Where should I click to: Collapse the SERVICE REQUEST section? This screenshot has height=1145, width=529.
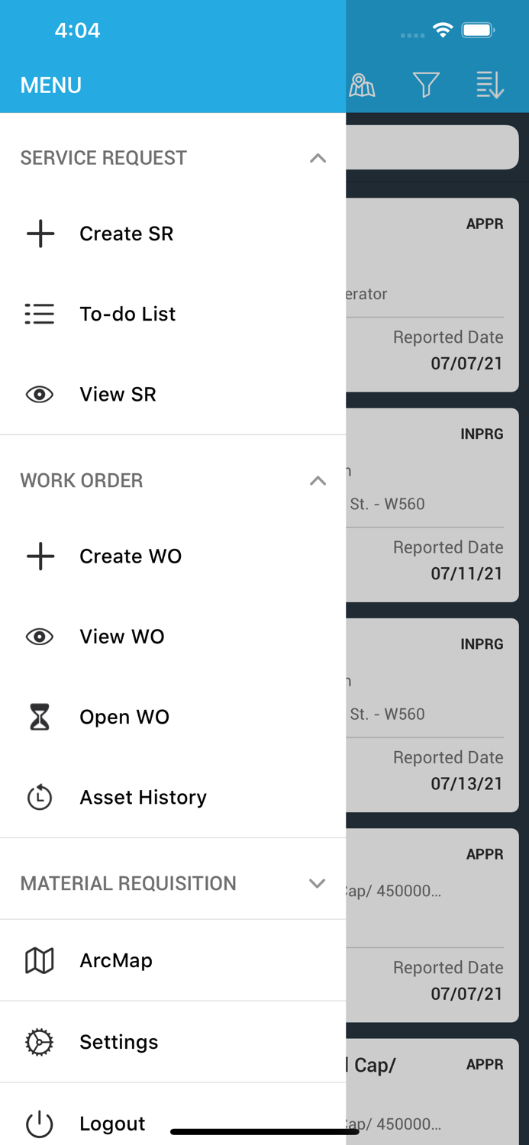point(318,158)
